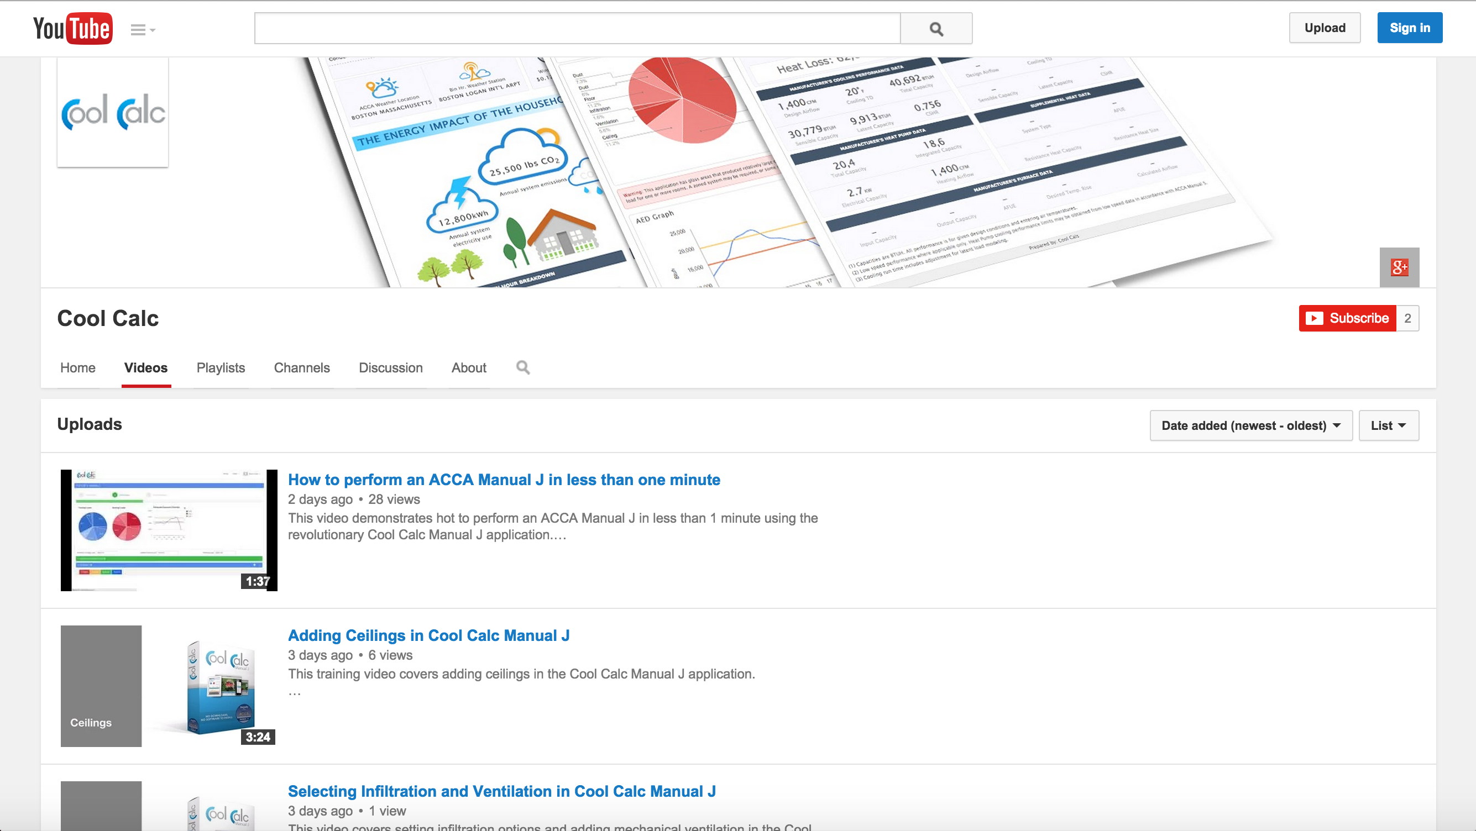1476x831 pixels.
Task: Open the Discussion tab
Action: tap(391, 367)
